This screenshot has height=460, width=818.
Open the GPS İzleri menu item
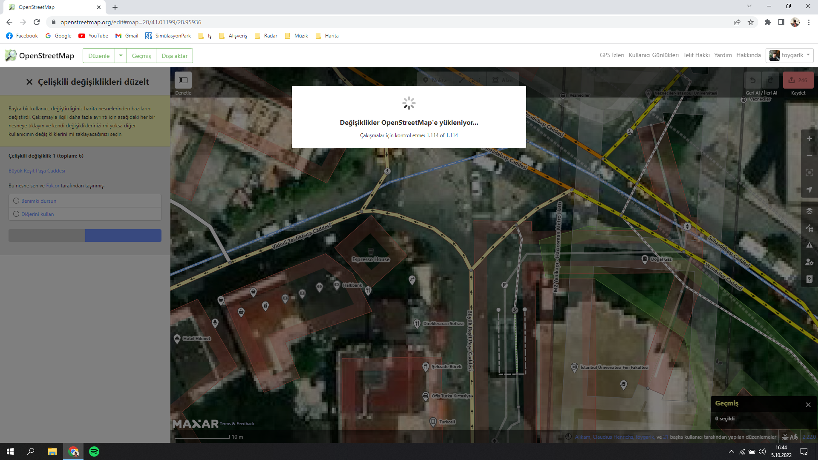[x=612, y=55]
